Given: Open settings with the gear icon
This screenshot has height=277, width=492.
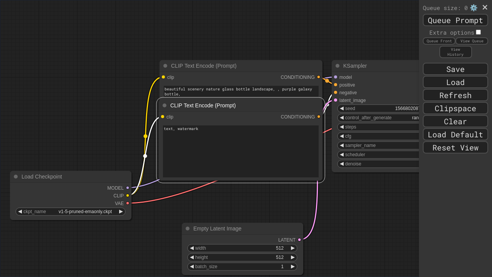Looking at the screenshot, I should (474, 8).
